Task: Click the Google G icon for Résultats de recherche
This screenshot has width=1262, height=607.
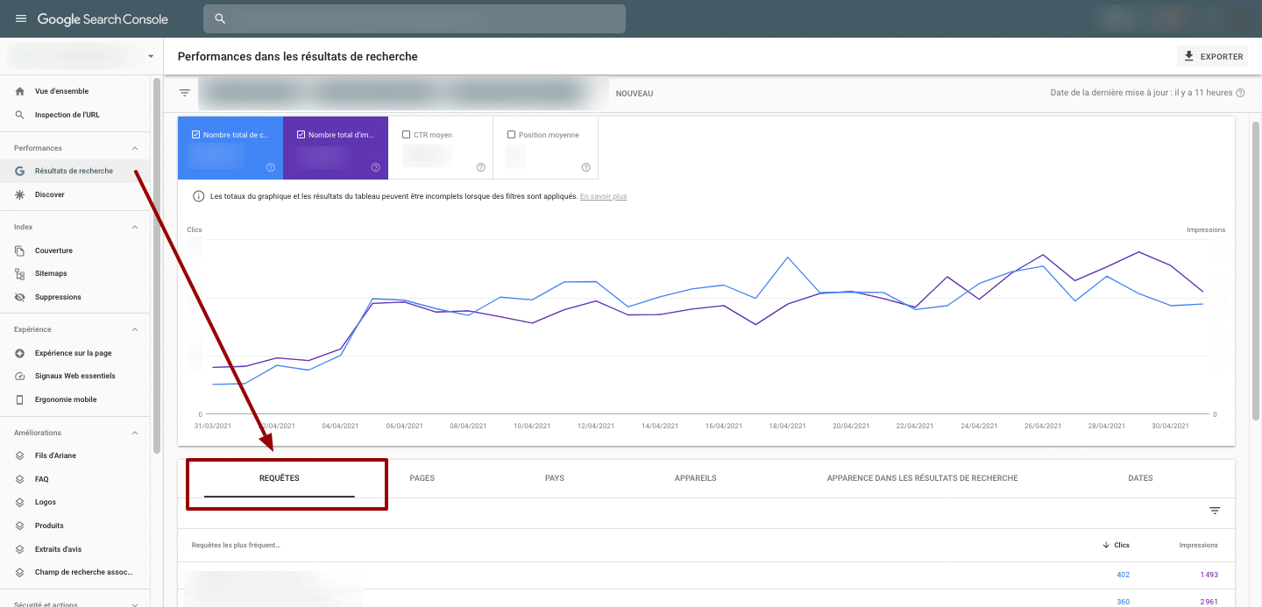Action: coord(19,171)
